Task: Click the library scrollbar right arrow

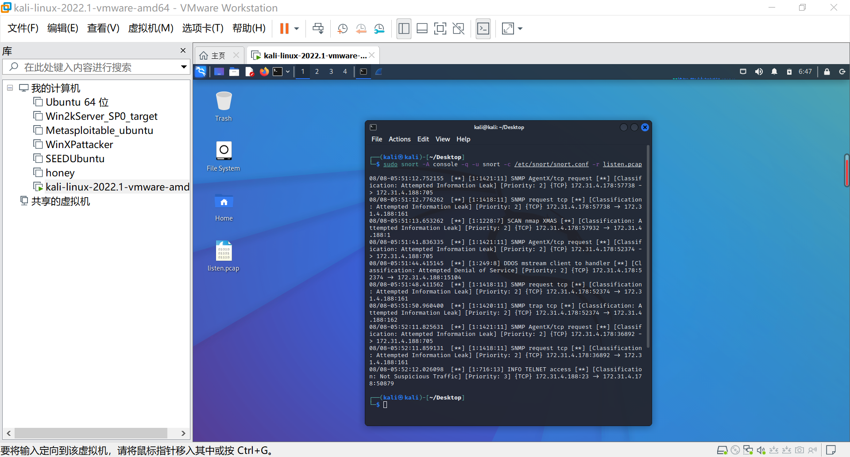Action: coord(183,433)
